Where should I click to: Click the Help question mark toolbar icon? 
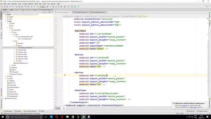78,7
